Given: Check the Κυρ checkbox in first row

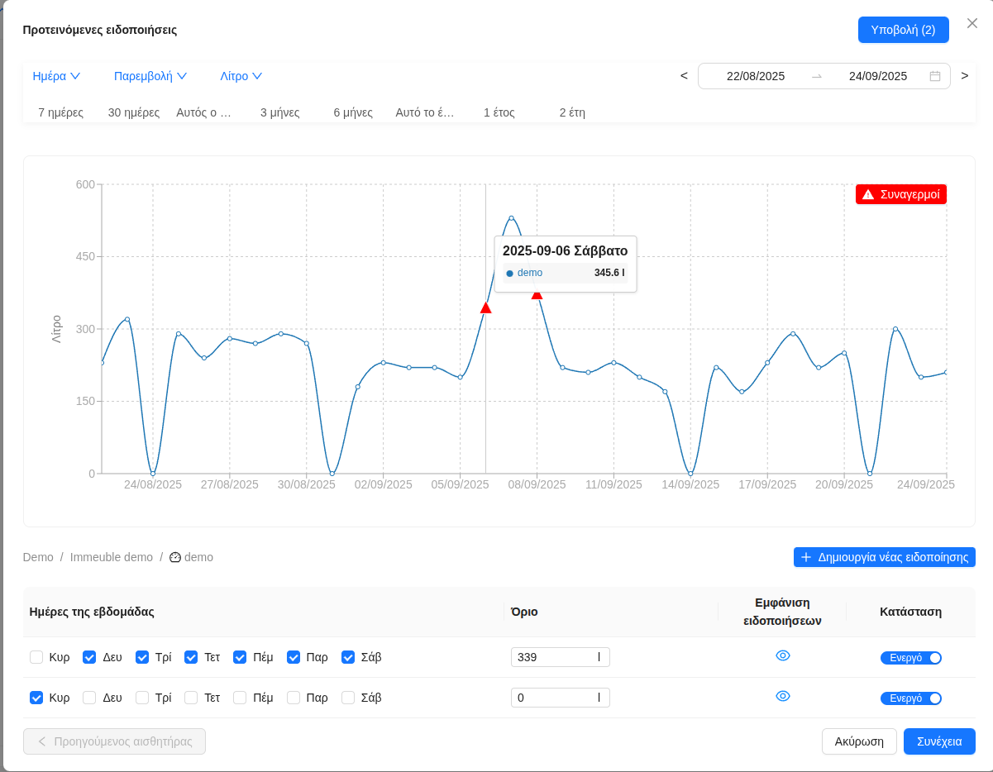Looking at the screenshot, I should [36, 657].
